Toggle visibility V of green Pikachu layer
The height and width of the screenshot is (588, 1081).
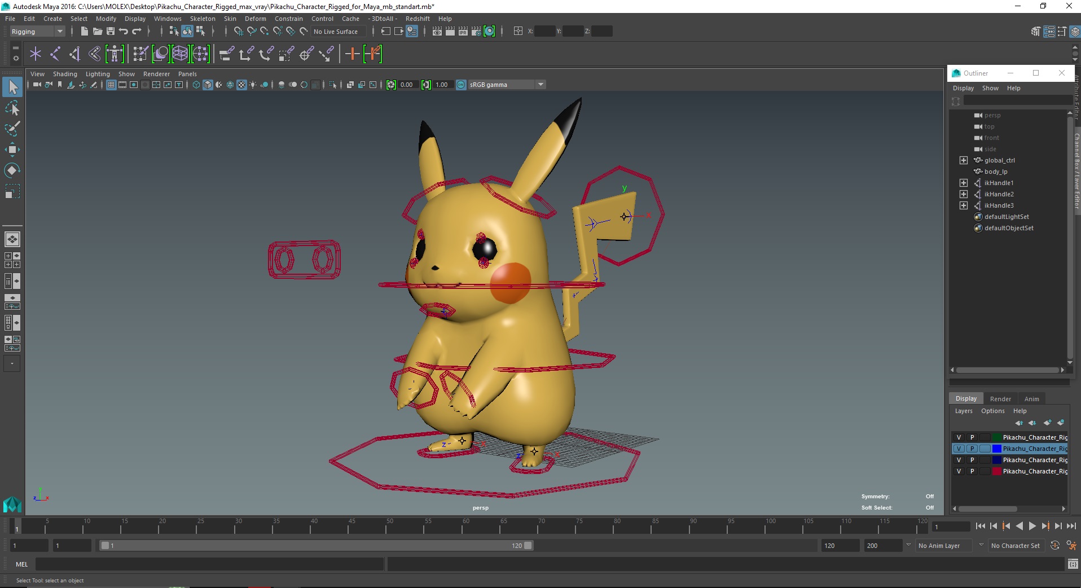(x=959, y=437)
